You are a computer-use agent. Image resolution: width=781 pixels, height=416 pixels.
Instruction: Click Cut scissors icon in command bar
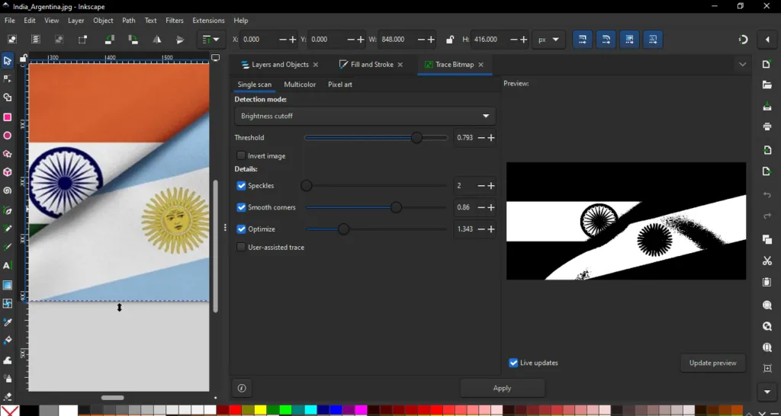pyautogui.click(x=767, y=261)
